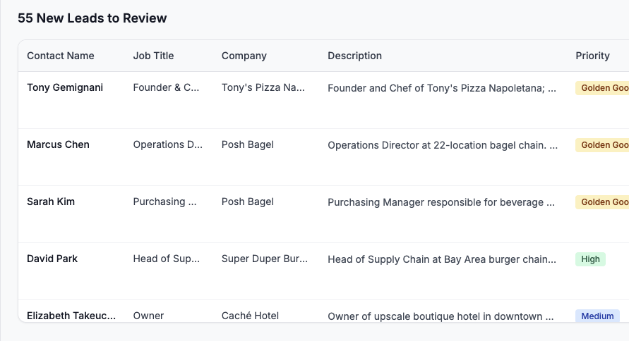629x341 pixels.
Task: Click the Contact Name column header
Action: coord(61,56)
